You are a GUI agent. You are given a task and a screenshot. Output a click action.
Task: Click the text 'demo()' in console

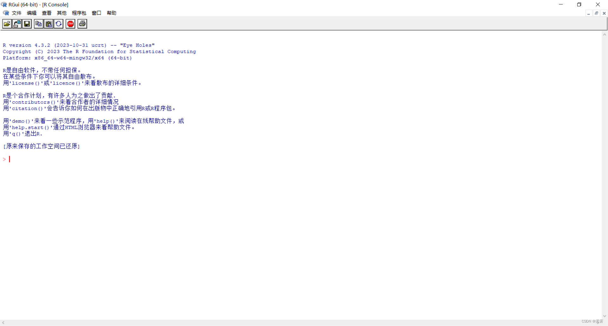(x=21, y=121)
